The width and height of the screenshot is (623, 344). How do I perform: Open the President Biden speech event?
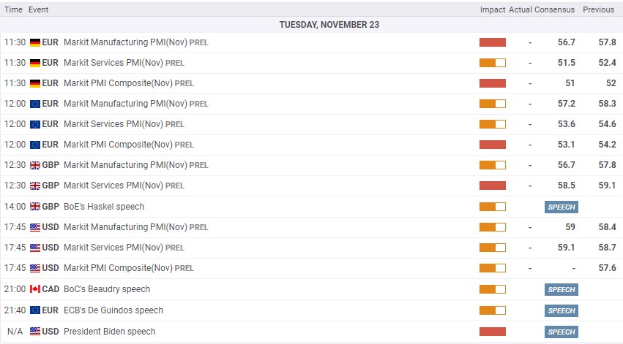click(110, 332)
